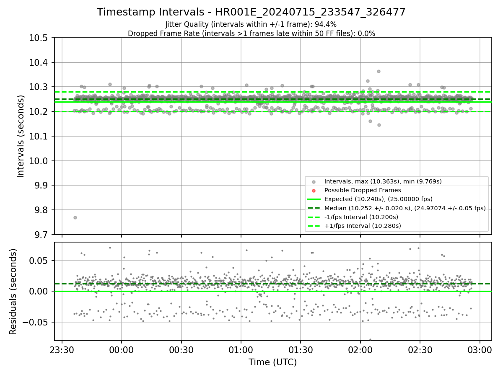Click the red dot marker in the legend

click(314, 191)
